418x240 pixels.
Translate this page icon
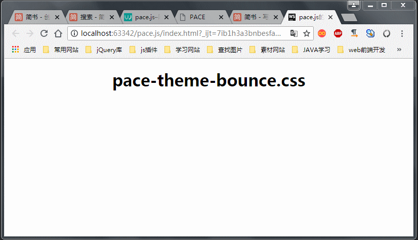294,33
